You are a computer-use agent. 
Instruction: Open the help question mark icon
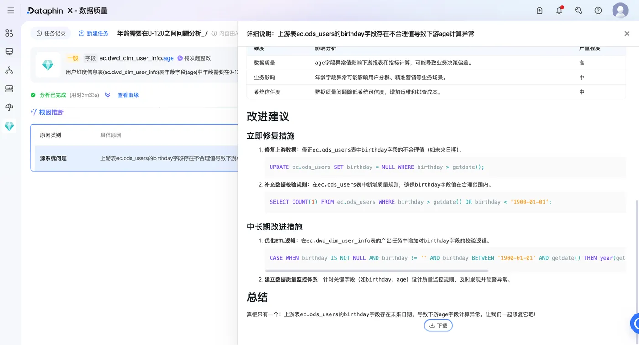[598, 10]
